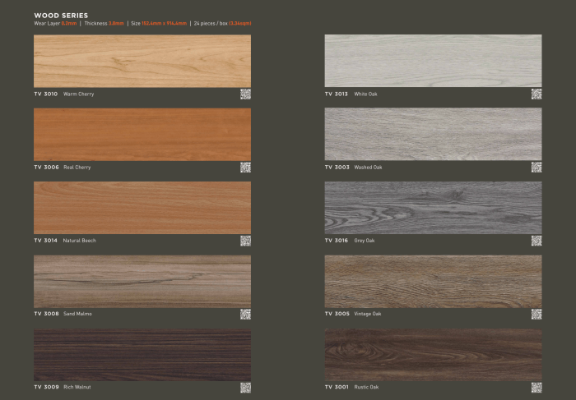This screenshot has height=400, width=576.
Task: Click the QR code for Grey Oak
Action: (537, 240)
